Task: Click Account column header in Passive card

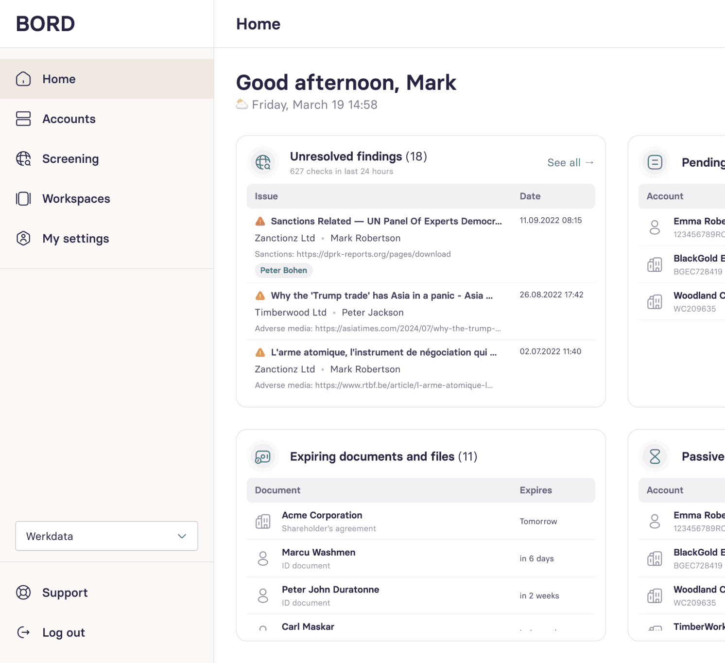Action: coord(665,490)
